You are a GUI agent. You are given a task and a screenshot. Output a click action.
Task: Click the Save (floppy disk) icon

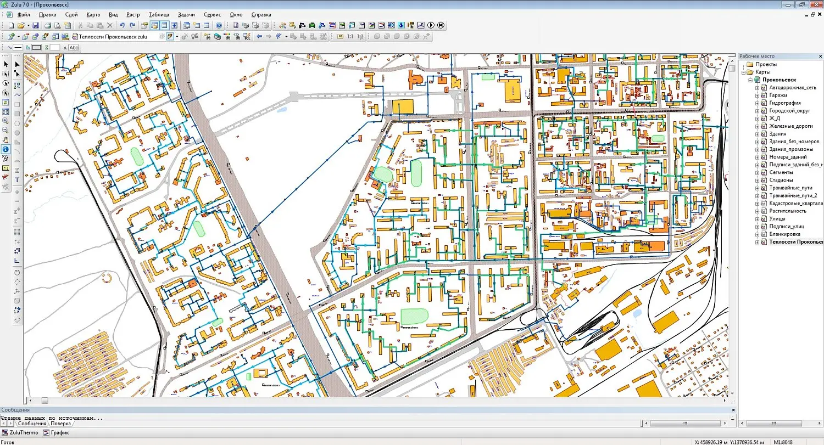click(36, 25)
